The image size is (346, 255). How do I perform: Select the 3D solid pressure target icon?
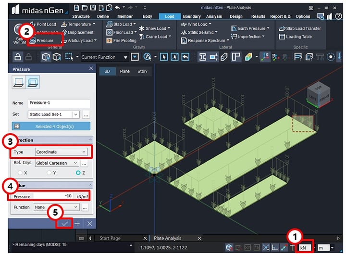coord(33,82)
